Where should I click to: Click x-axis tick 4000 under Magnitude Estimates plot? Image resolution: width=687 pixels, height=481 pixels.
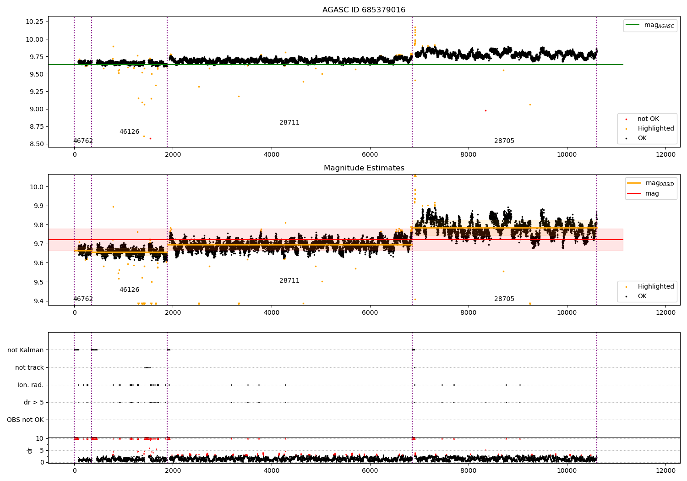272,313
